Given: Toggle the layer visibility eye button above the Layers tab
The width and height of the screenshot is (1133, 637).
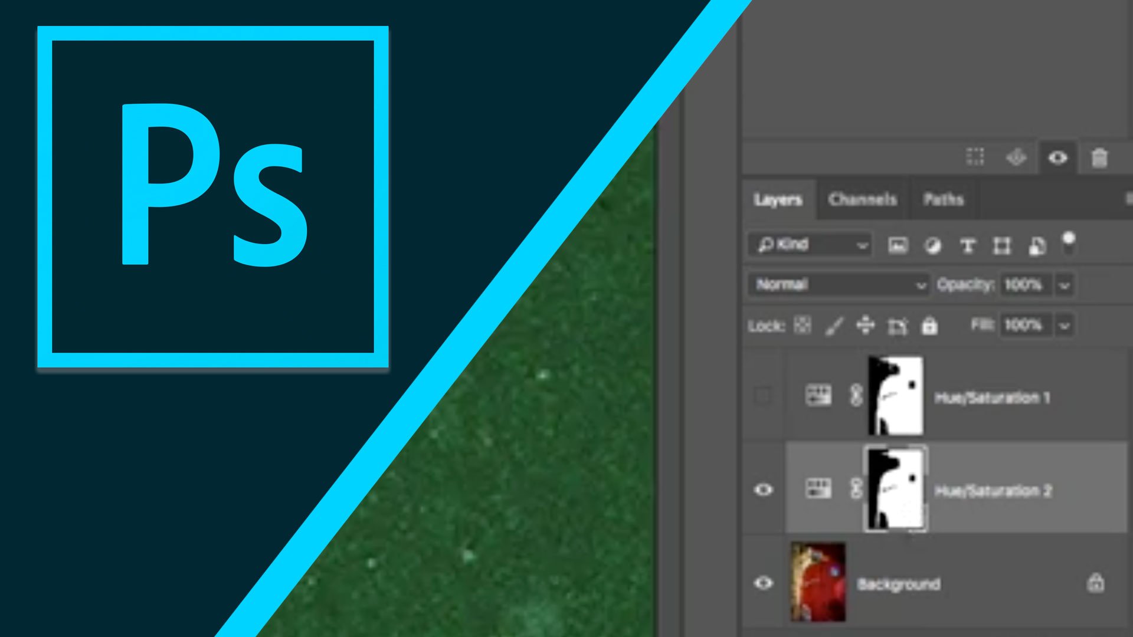Looking at the screenshot, I should pyautogui.click(x=1057, y=158).
